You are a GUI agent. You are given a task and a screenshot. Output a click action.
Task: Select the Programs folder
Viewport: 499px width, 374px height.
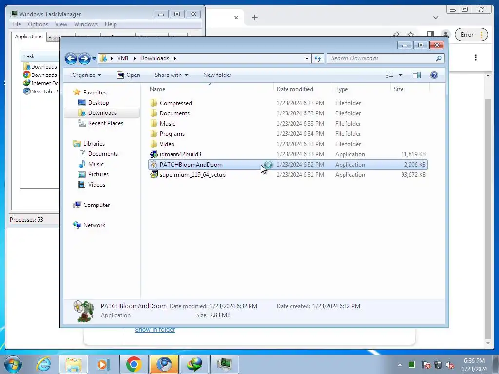click(x=288, y=133)
